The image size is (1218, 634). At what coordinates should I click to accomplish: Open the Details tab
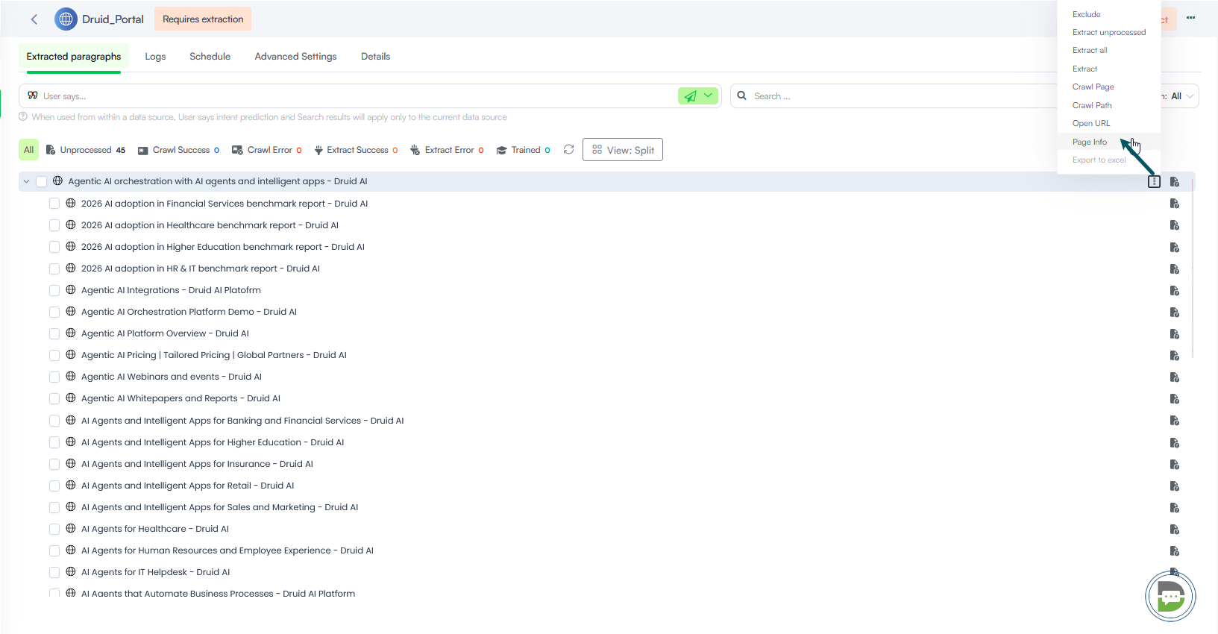375,57
